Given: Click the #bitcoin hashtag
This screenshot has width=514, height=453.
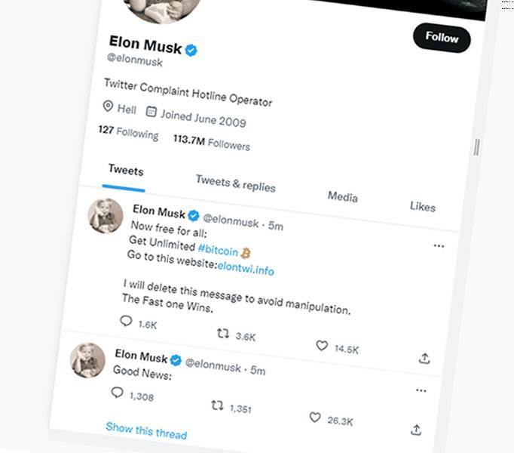Looking at the screenshot, I should click(218, 250).
